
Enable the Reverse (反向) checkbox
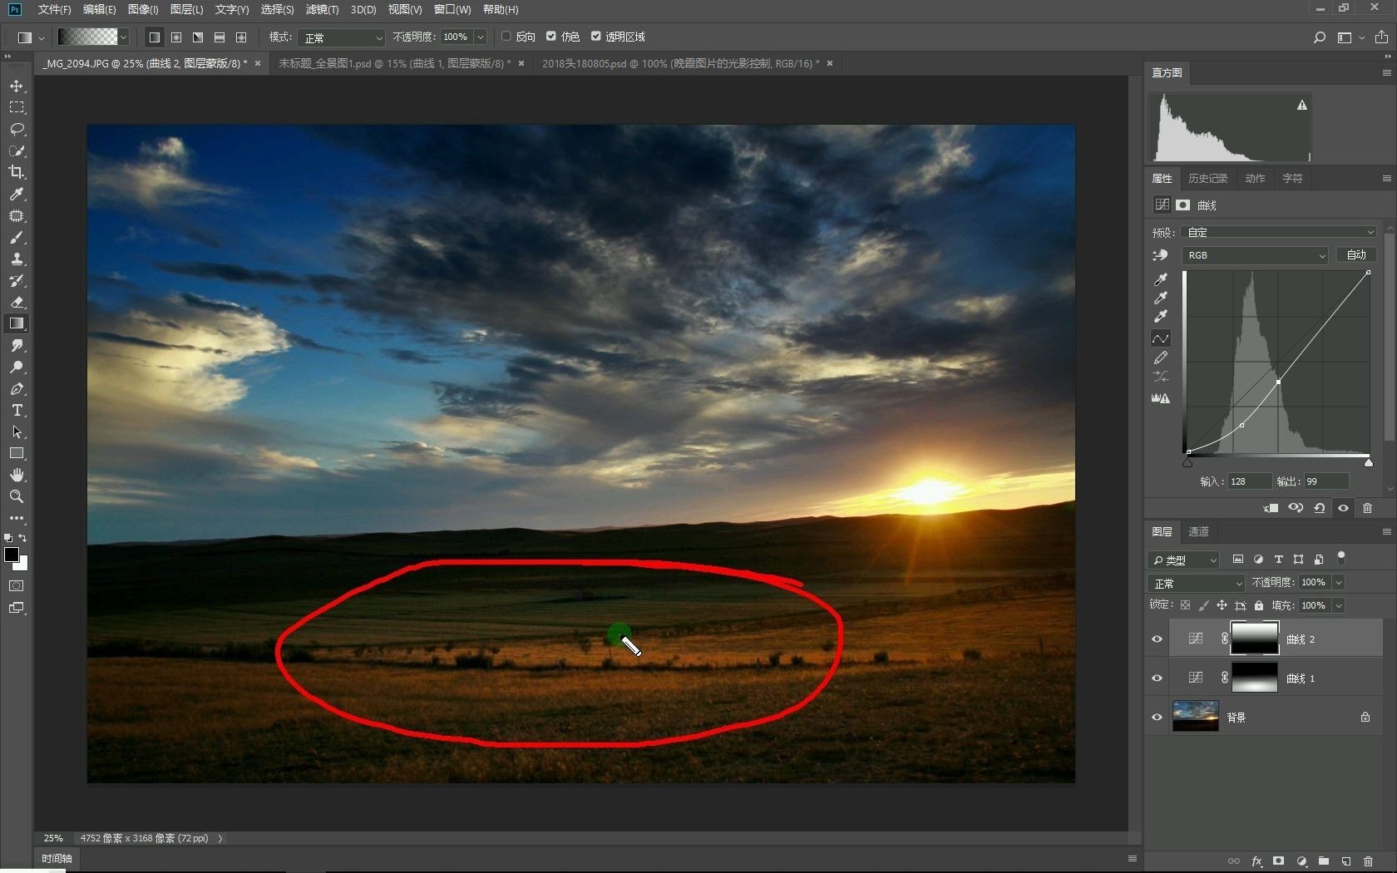point(506,37)
